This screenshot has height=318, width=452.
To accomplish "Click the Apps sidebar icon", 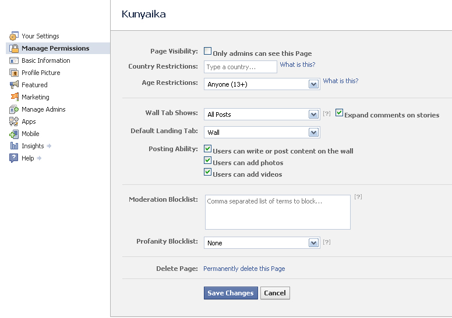I will pyautogui.click(x=14, y=122).
